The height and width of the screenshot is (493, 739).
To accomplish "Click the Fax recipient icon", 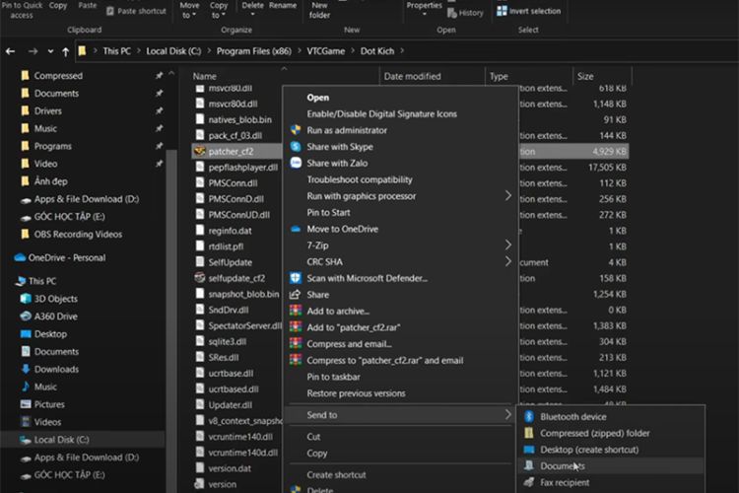I will pos(529,482).
